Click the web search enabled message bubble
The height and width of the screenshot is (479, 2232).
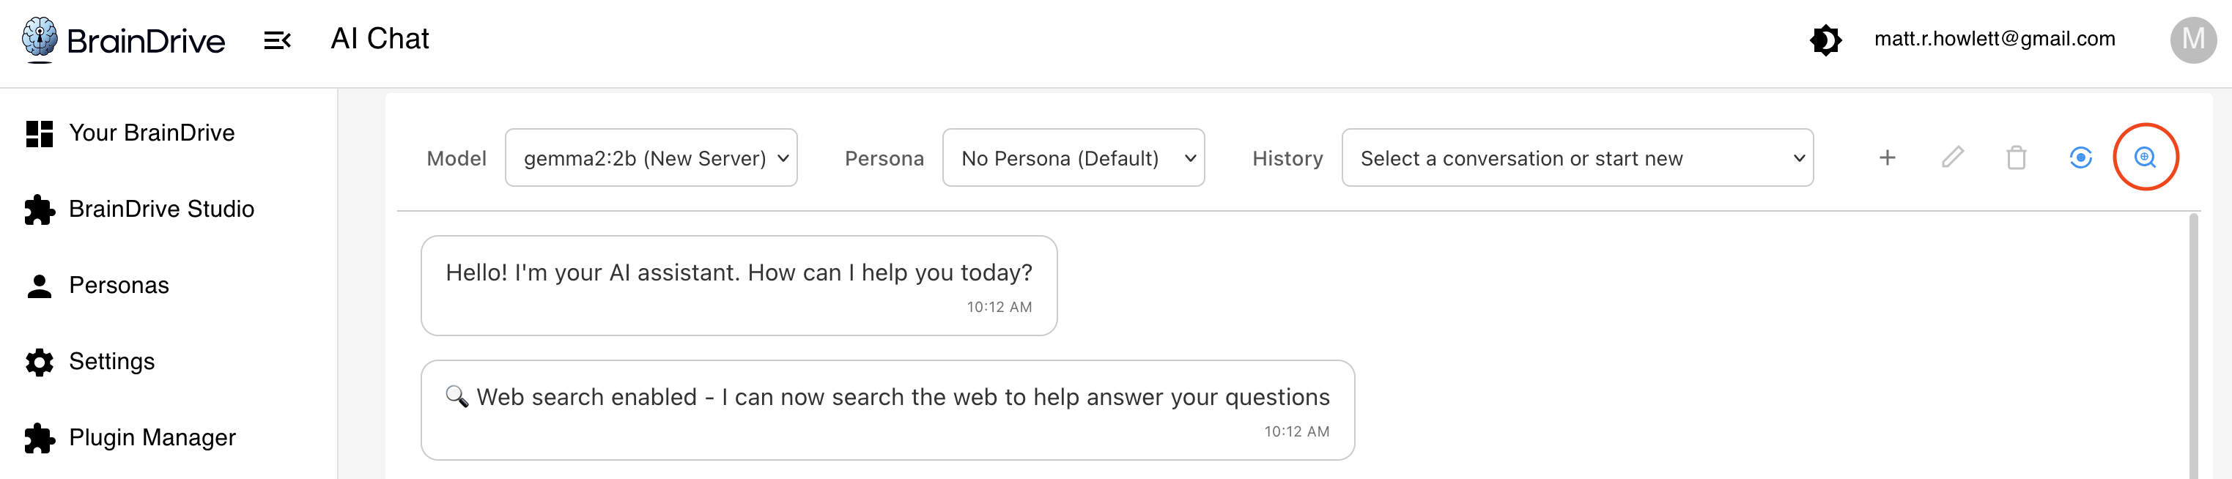(x=887, y=409)
